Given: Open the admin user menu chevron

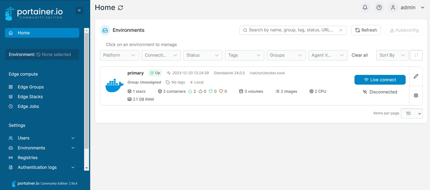Looking at the screenshot, I should (423, 8).
